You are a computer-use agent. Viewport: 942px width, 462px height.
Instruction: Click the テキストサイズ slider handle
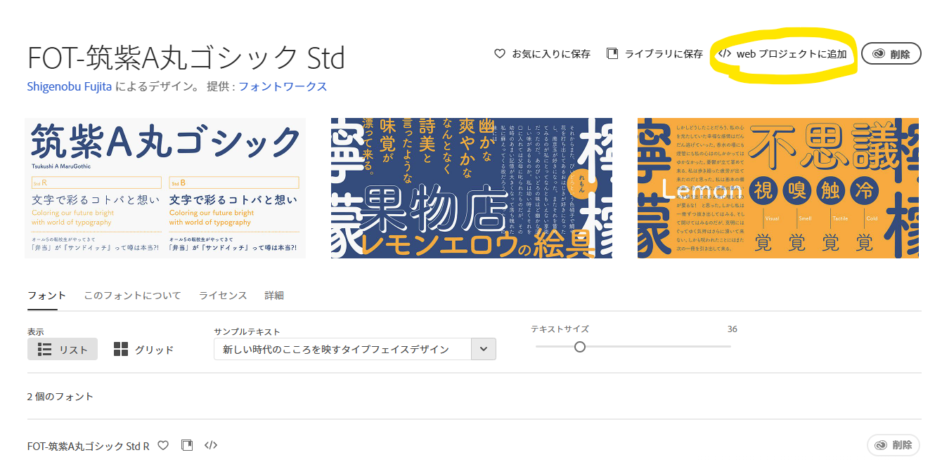(x=580, y=346)
